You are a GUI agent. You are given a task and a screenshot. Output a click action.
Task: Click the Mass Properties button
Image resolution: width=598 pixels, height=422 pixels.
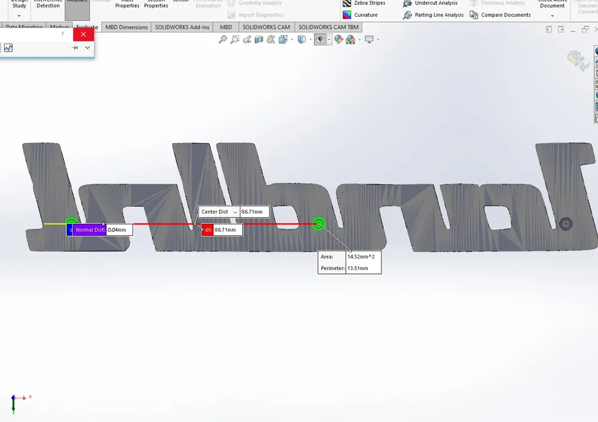(127, 4)
